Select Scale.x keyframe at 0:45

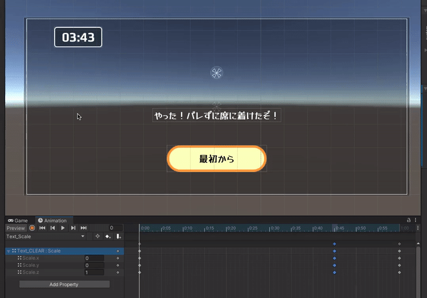click(334, 258)
